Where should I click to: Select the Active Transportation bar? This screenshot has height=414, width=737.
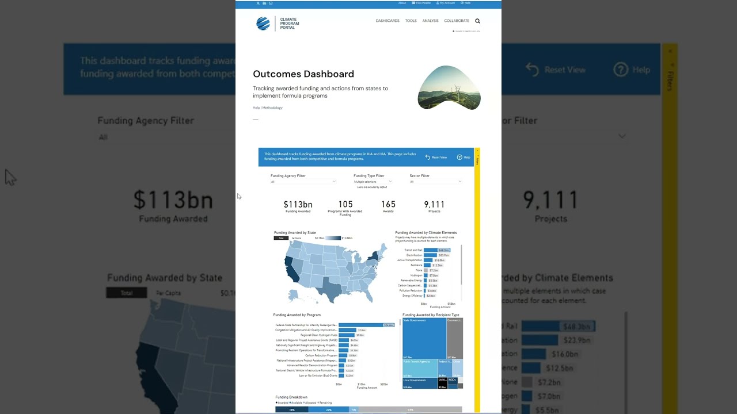tap(428, 260)
